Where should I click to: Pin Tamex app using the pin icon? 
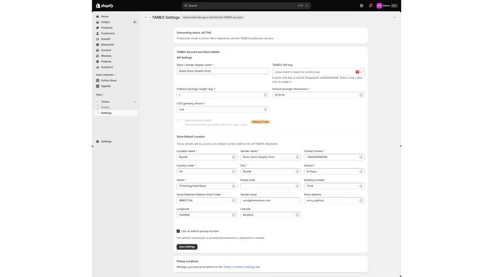(135, 102)
